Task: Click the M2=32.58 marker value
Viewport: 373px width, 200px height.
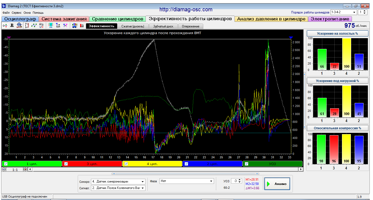Action: tap(252, 184)
